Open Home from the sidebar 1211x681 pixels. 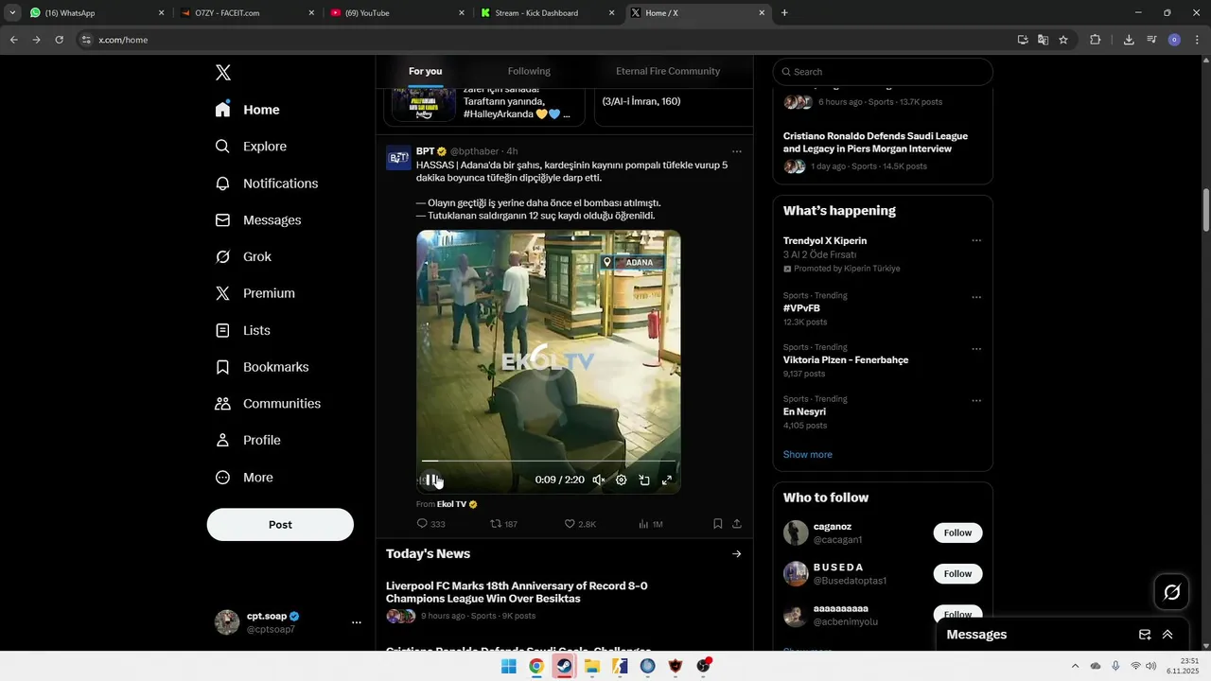pyautogui.click(x=248, y=110)
